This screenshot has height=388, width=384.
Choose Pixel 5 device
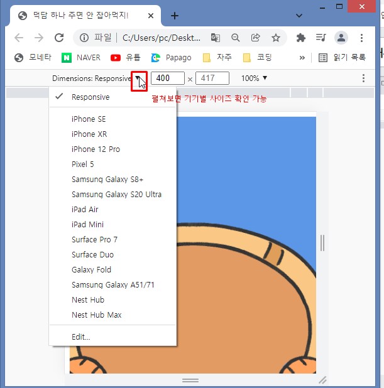tap(112, 164)
